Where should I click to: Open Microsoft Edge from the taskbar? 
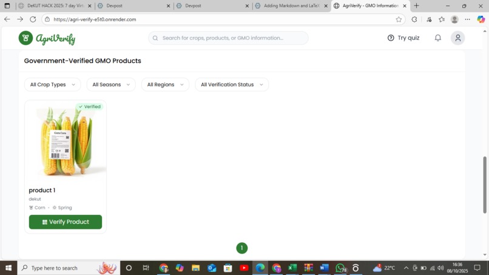coord(260,268)
